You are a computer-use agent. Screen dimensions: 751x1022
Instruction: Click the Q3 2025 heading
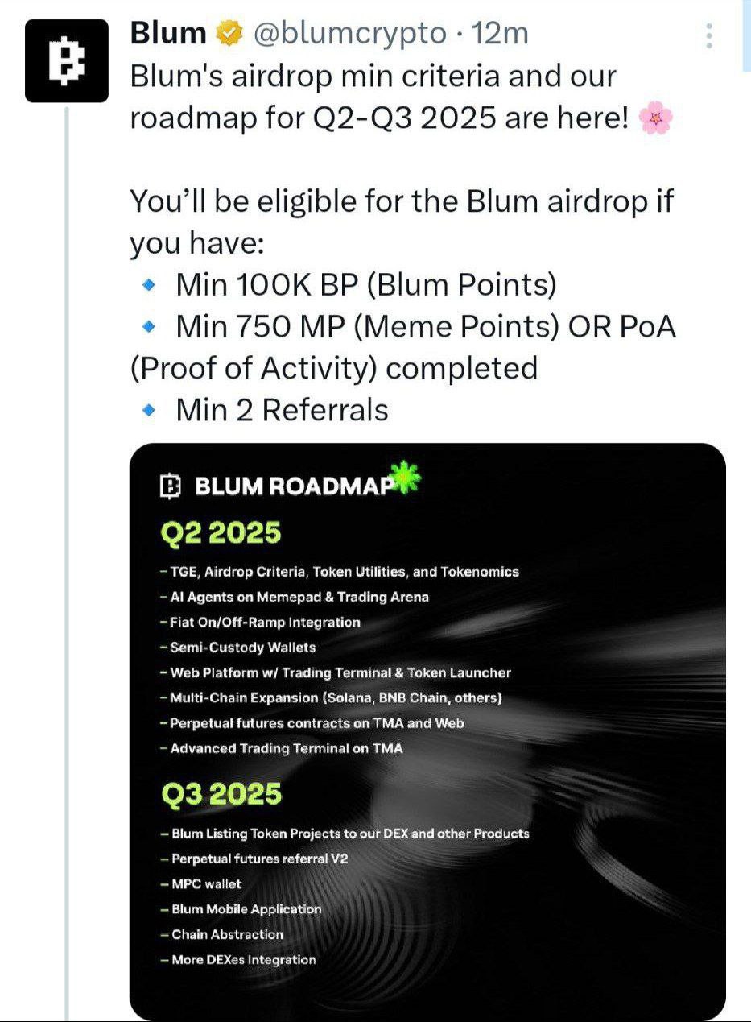click(x=221, y=795)
